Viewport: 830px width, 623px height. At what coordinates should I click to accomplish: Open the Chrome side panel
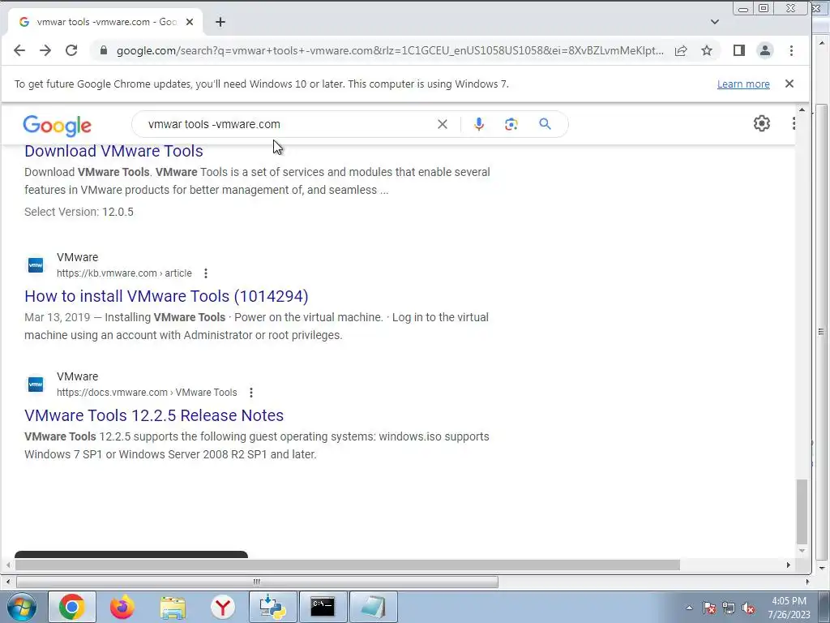click(x=739, y=50)
